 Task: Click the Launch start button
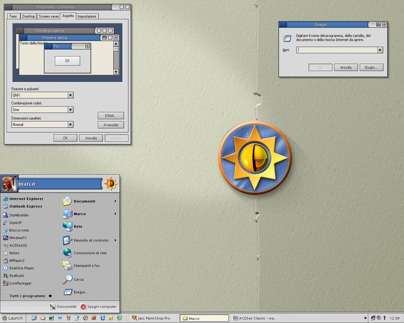click(12, 318)
